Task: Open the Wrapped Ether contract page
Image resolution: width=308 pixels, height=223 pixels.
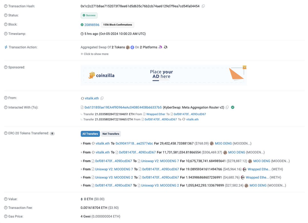Action: click(156, 114)
